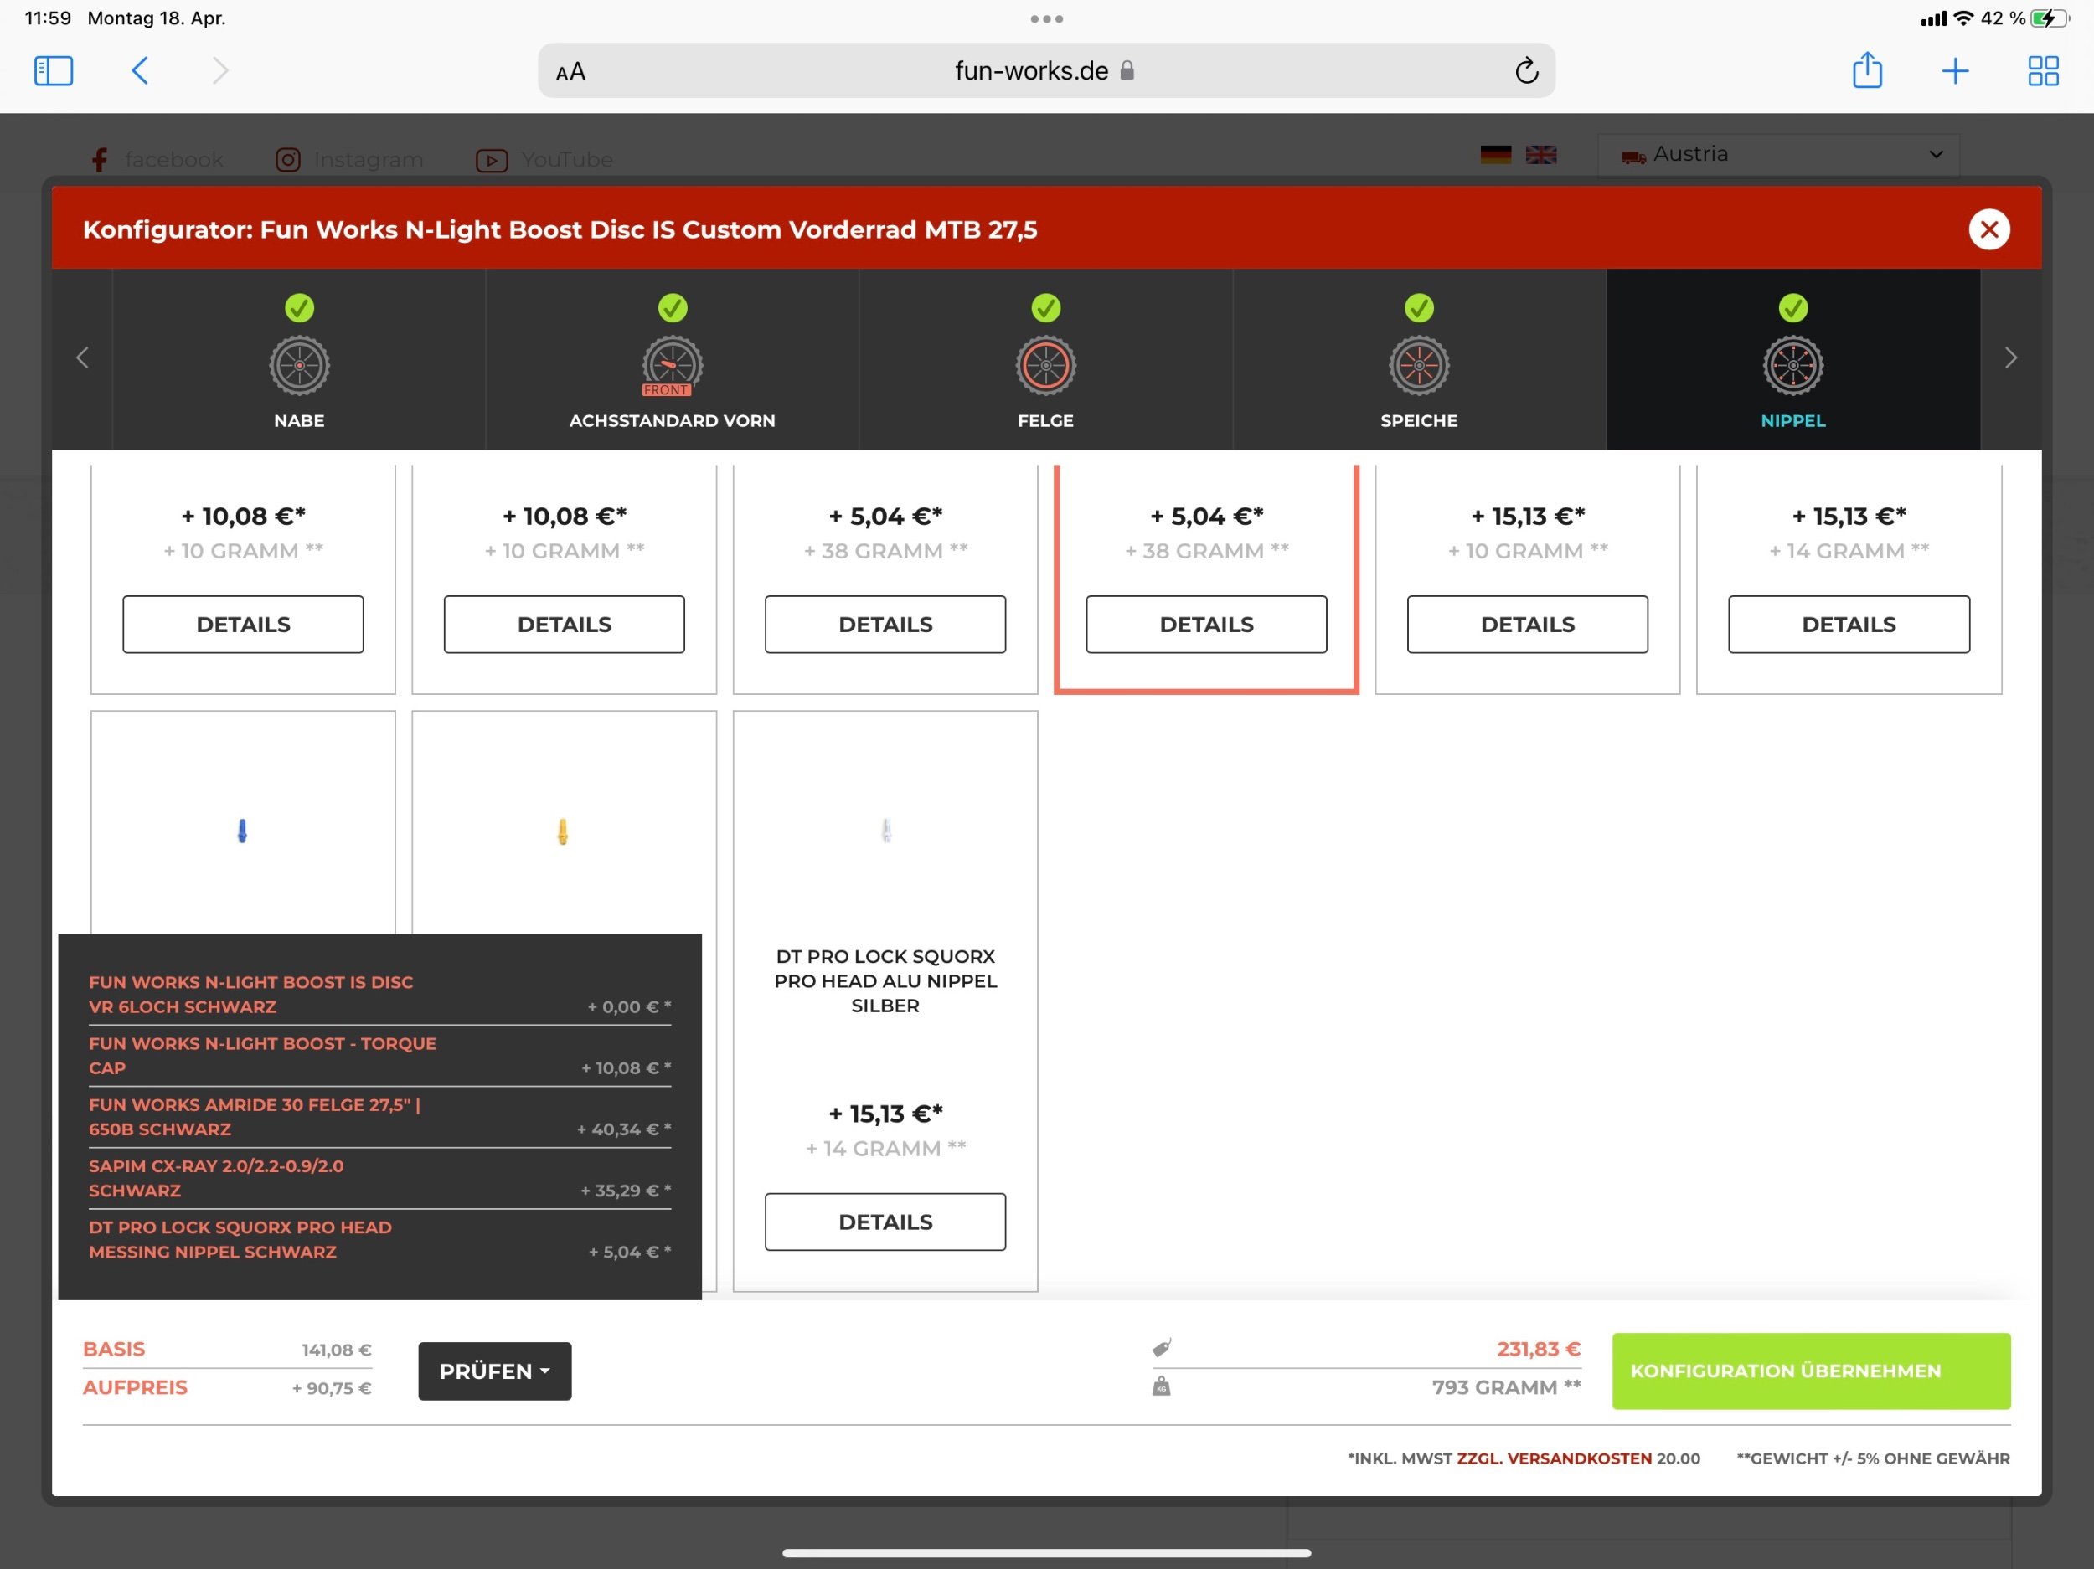Click the price tag icon
The image size is (2094, 1569).
click(x=1162, y=1346)
